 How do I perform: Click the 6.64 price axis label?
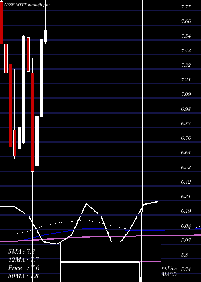point(186,153)
